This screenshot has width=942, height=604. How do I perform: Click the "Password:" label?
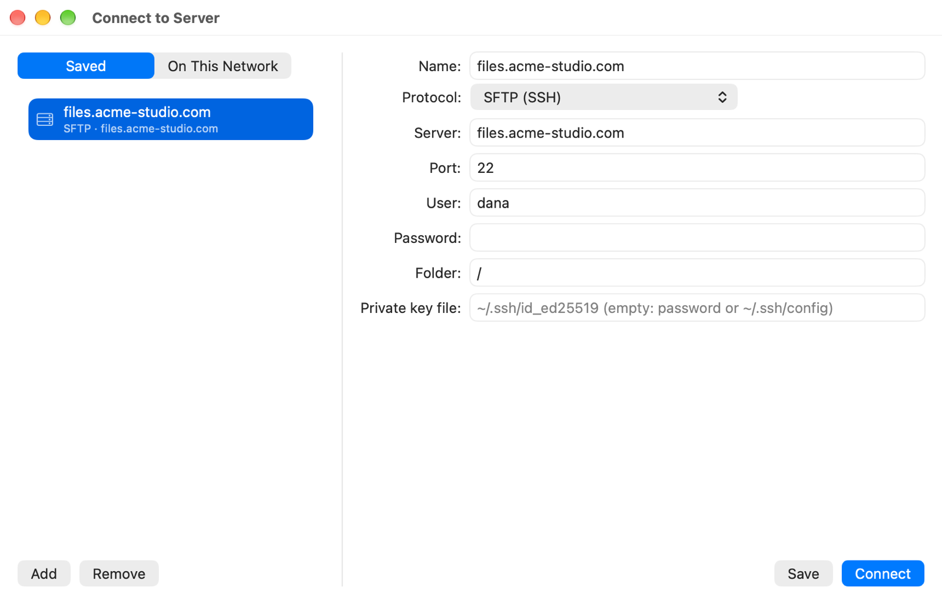[427, 238]
